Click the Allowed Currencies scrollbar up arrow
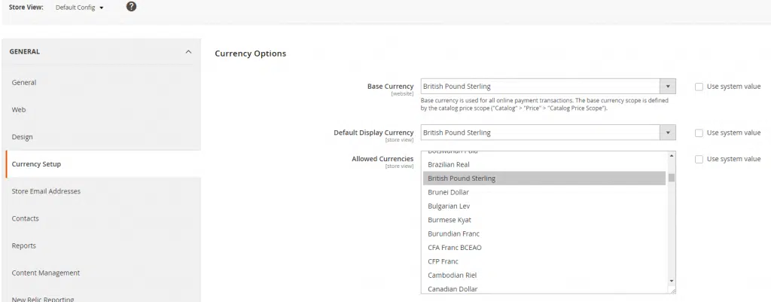The width and height of the screenshot is (771, 302). (672, 156)
